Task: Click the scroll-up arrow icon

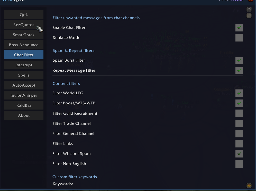Action: click(x=249, y=9)
